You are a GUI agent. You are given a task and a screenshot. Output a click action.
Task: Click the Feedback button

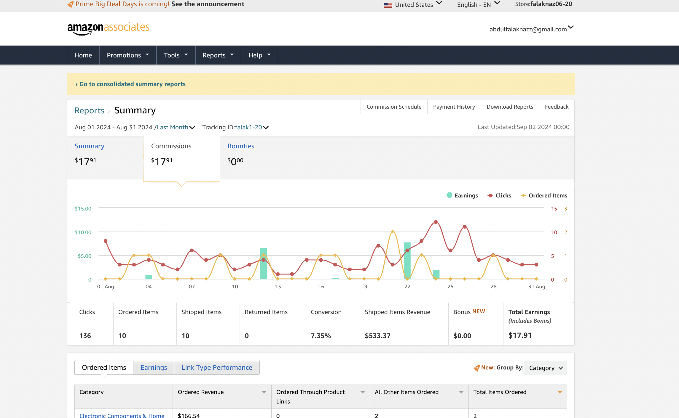point(557,107)
